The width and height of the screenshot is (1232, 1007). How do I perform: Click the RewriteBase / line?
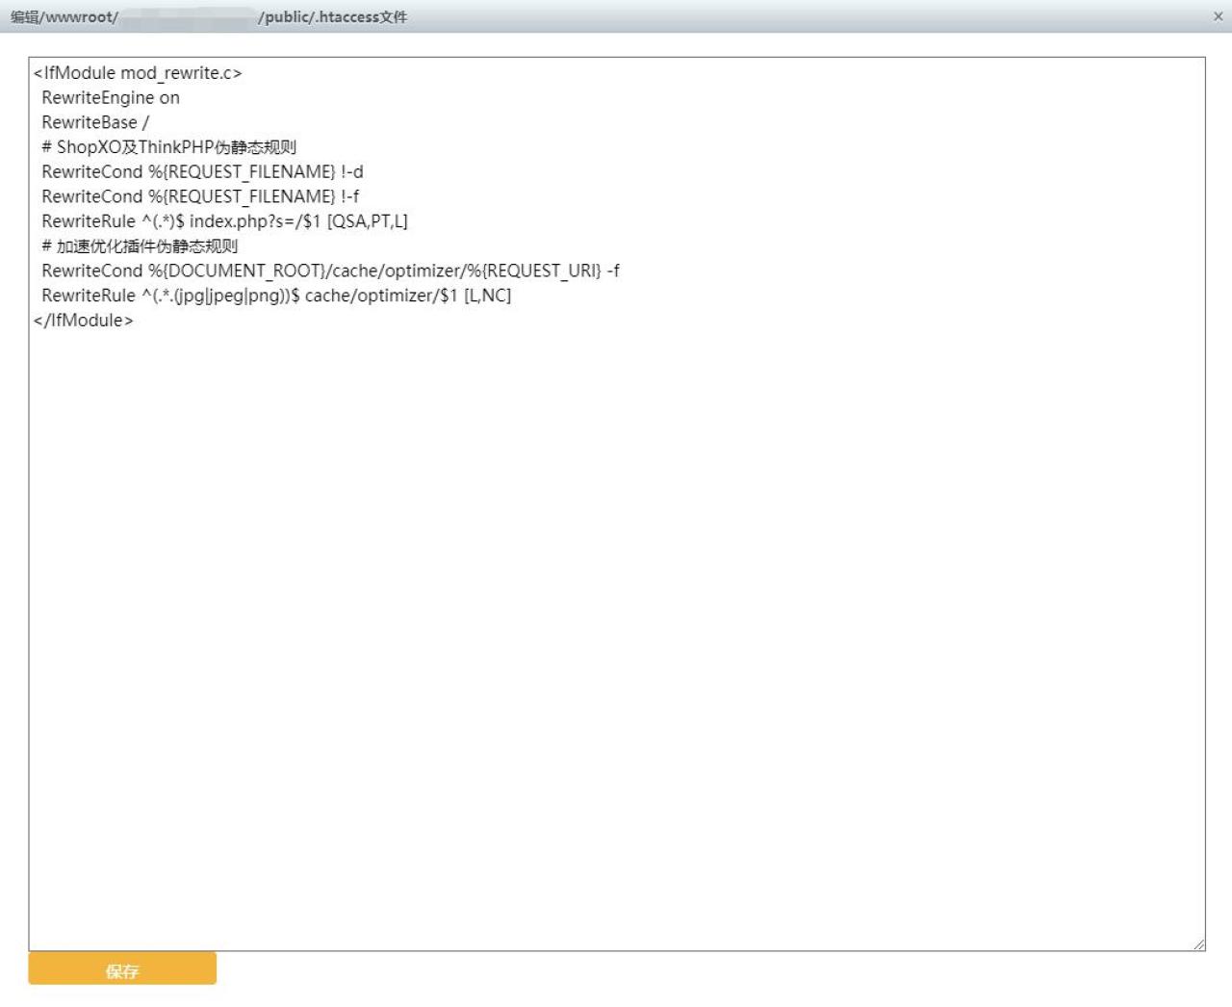tap(95, 122)
